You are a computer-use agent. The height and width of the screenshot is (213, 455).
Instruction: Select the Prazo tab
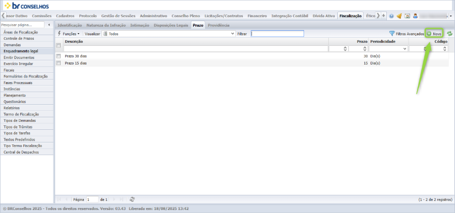coord(198,25)
